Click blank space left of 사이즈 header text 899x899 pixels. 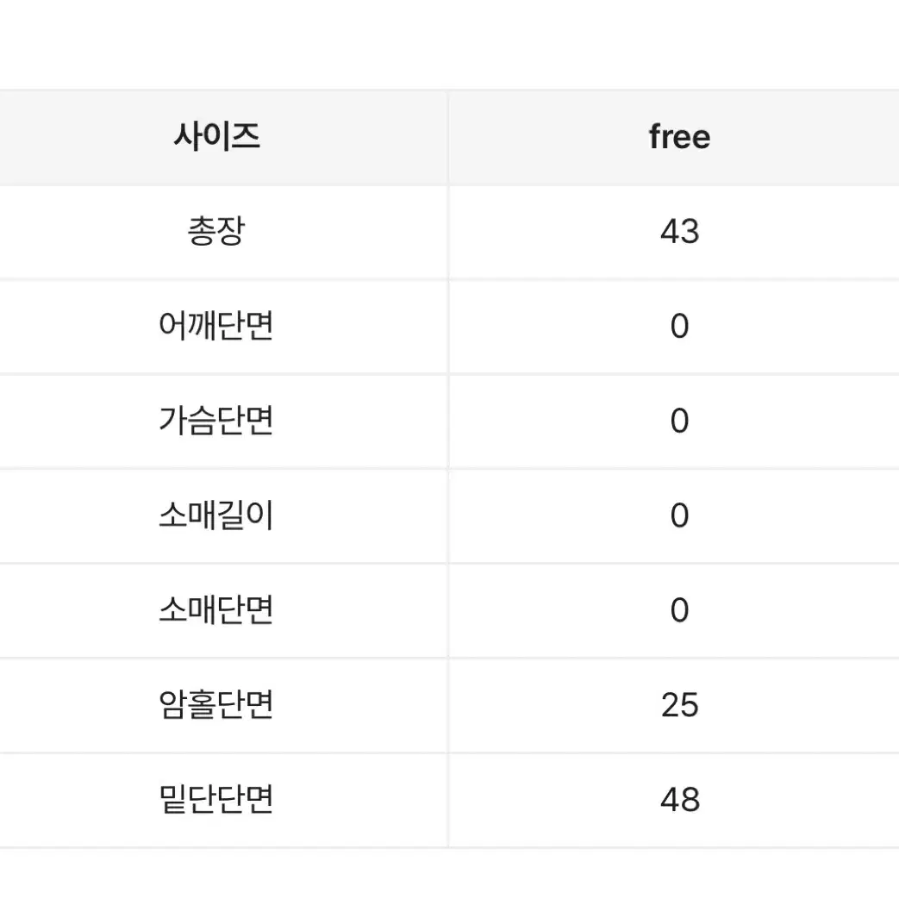point(84,138)
